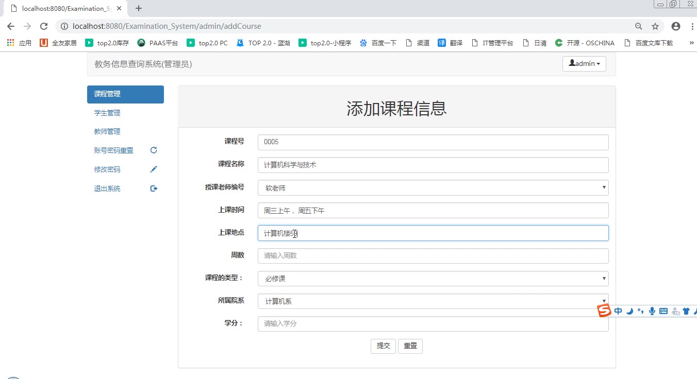The width and height of the screenshot is (697, 379).
Task: Submit the form with 提交 button
Action: click(x=383, y=346)
